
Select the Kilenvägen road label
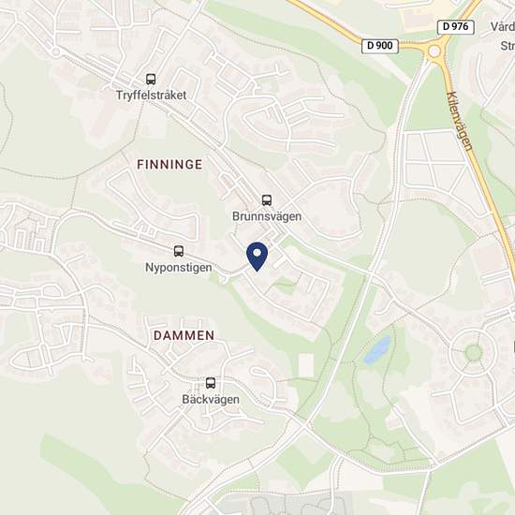coord(460,121)
